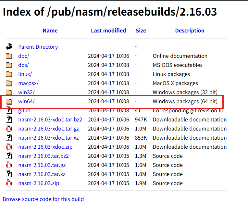Download nasm-2.16.03-xdoc.tar.gz
The height and width of the screenshot is (213, 248).
tap(49, 129)
